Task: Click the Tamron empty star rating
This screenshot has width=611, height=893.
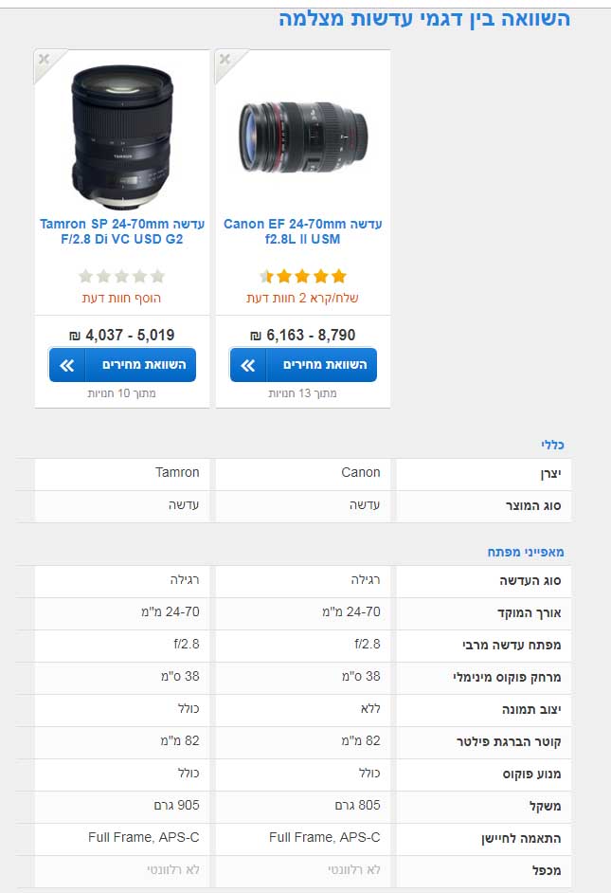Action: tap(121, 277)
